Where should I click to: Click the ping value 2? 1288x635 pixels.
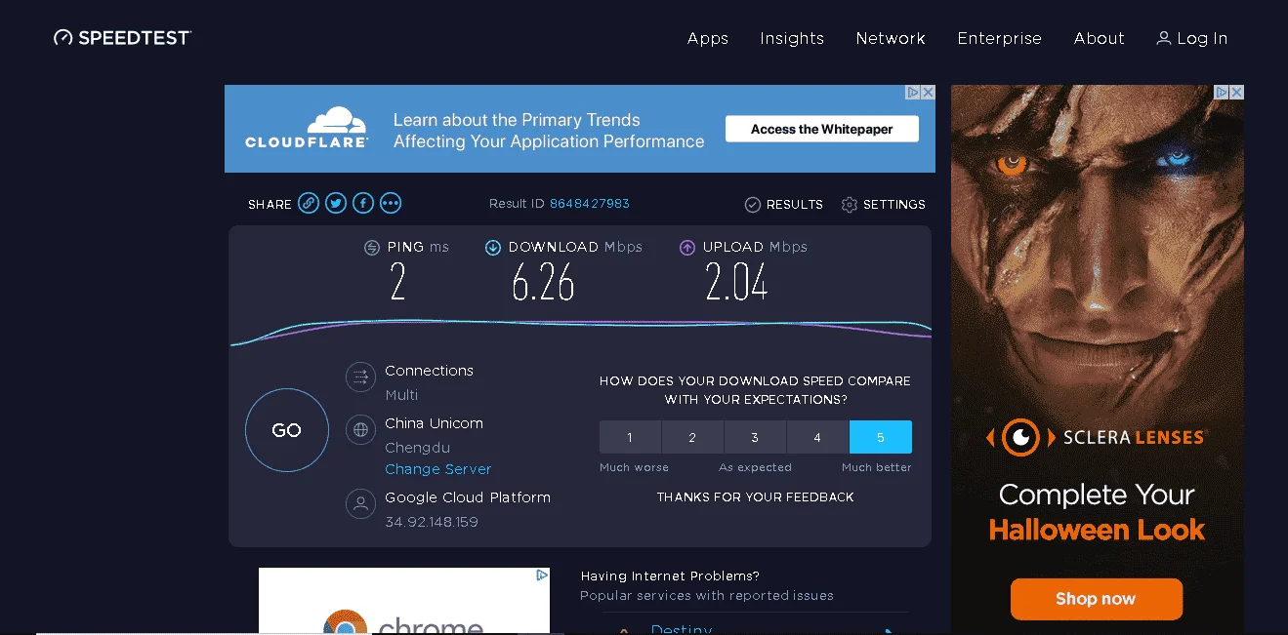[x=397, y=283]
